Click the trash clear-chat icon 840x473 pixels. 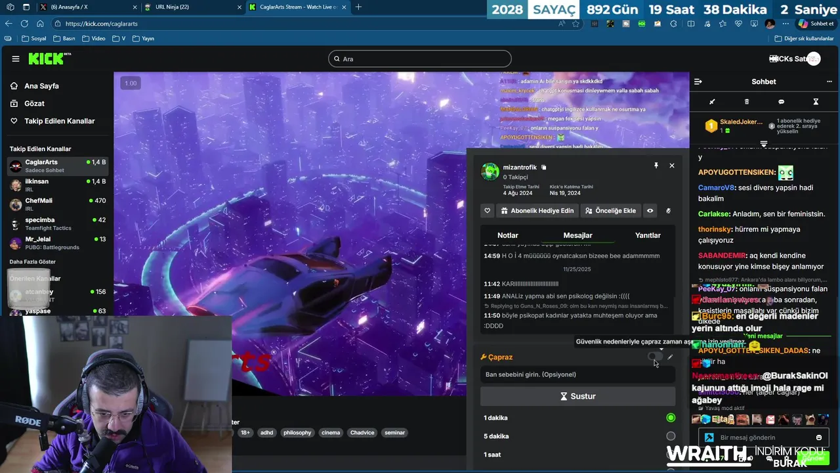click(747, 102)
